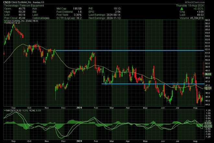Click Next Earnings date 2024-11-13

click(x=113, y=18)
